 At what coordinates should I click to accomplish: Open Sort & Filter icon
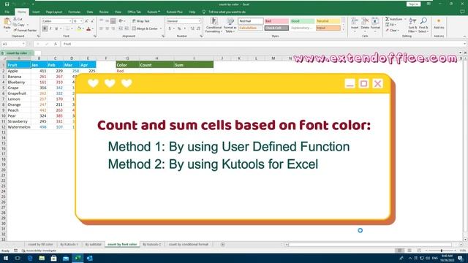(412, 21)
